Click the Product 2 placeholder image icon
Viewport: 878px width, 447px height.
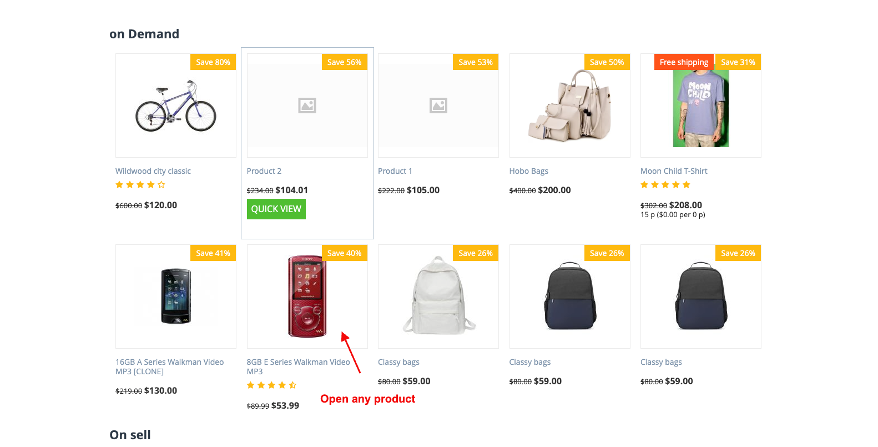(307, 106)
